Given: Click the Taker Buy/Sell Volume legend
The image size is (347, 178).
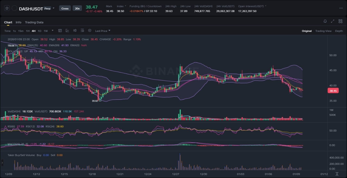Looking at the screenshot, I should pos(21,155).
